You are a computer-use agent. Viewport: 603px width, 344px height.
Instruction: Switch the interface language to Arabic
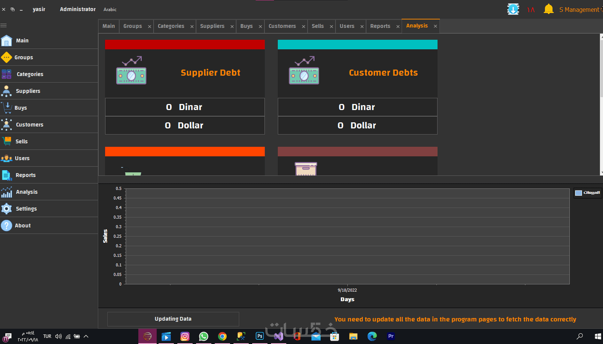coord(110,10)
